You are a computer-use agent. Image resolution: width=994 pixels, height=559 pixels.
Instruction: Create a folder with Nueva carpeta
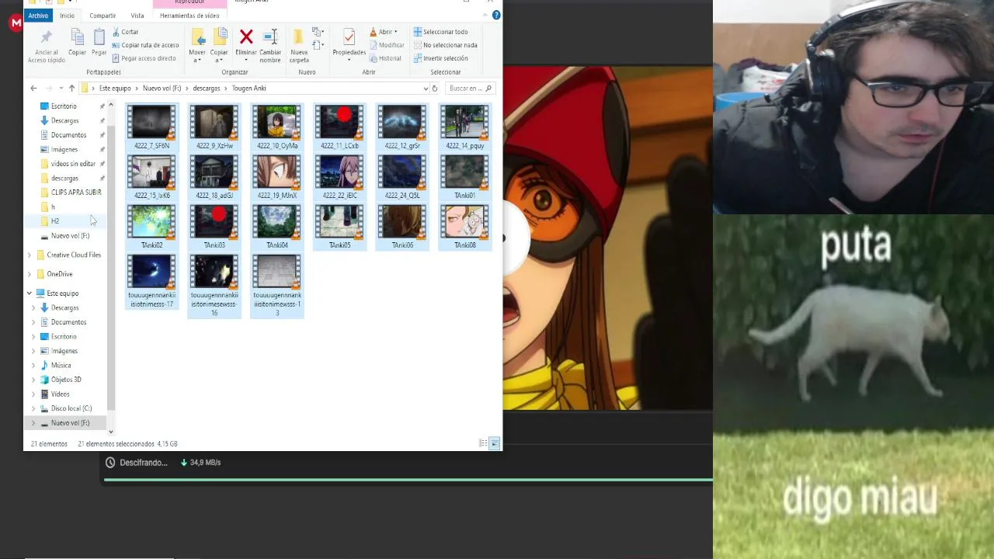[299, 46]
